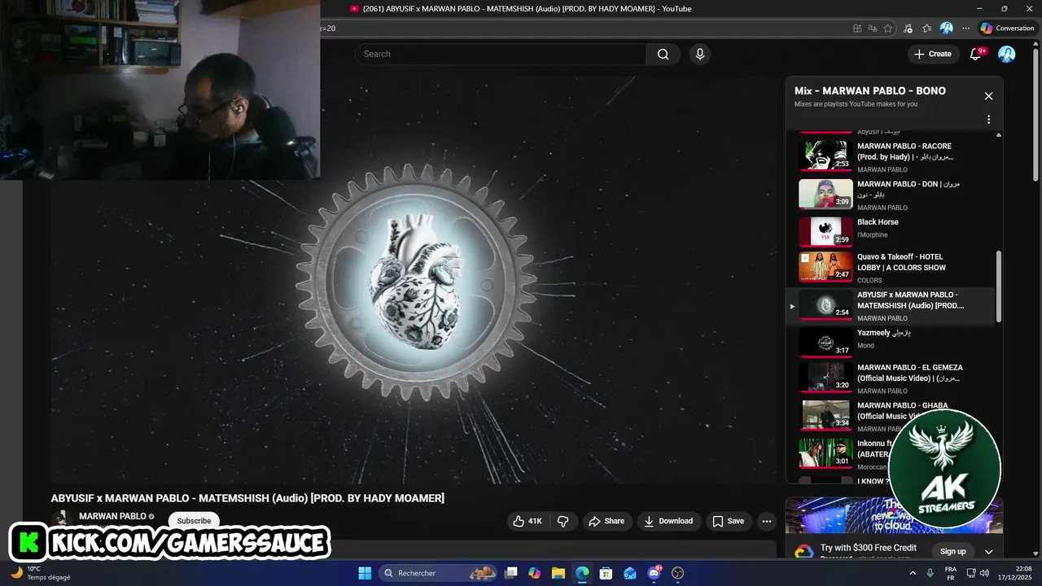1042x586 pixels.
Task: Open the Mail app on taskbar
Action: (629, 573)
